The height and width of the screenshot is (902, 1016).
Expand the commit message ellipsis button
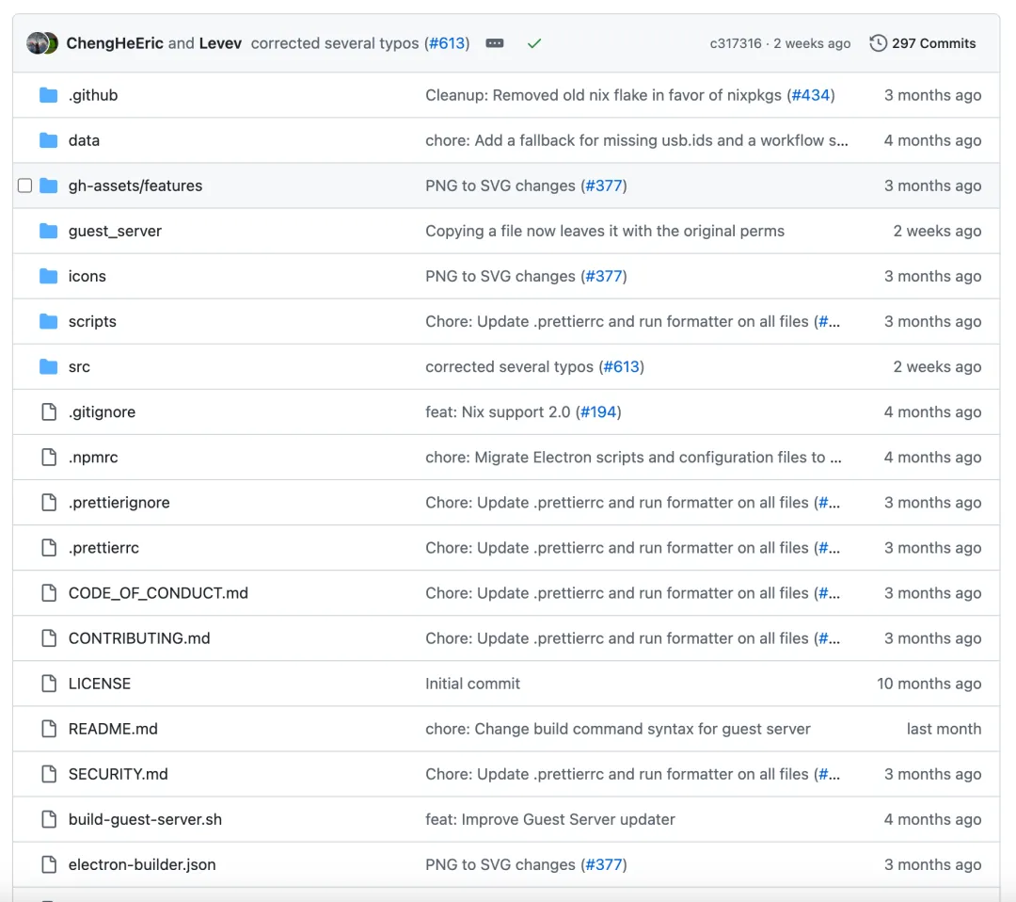(495, 43)
